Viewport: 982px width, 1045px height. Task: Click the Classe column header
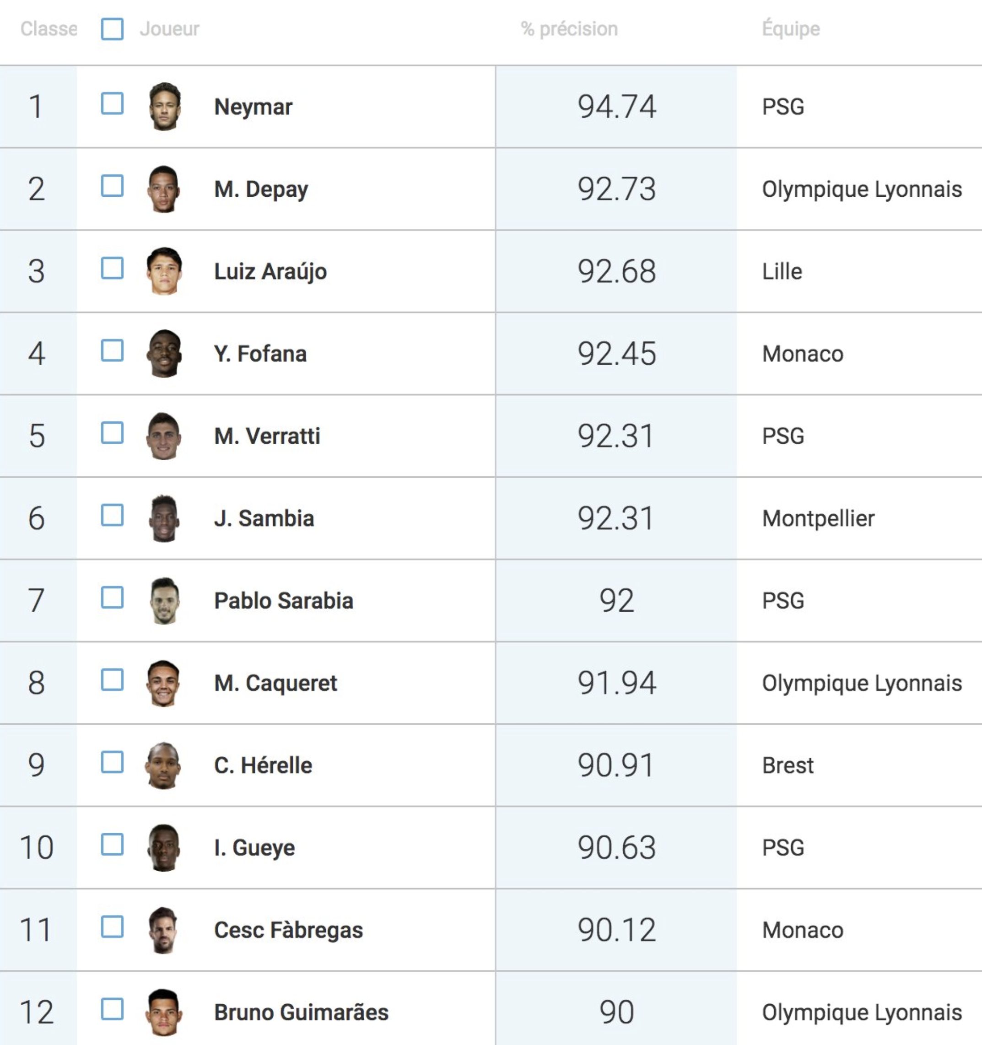pos(49,29)
